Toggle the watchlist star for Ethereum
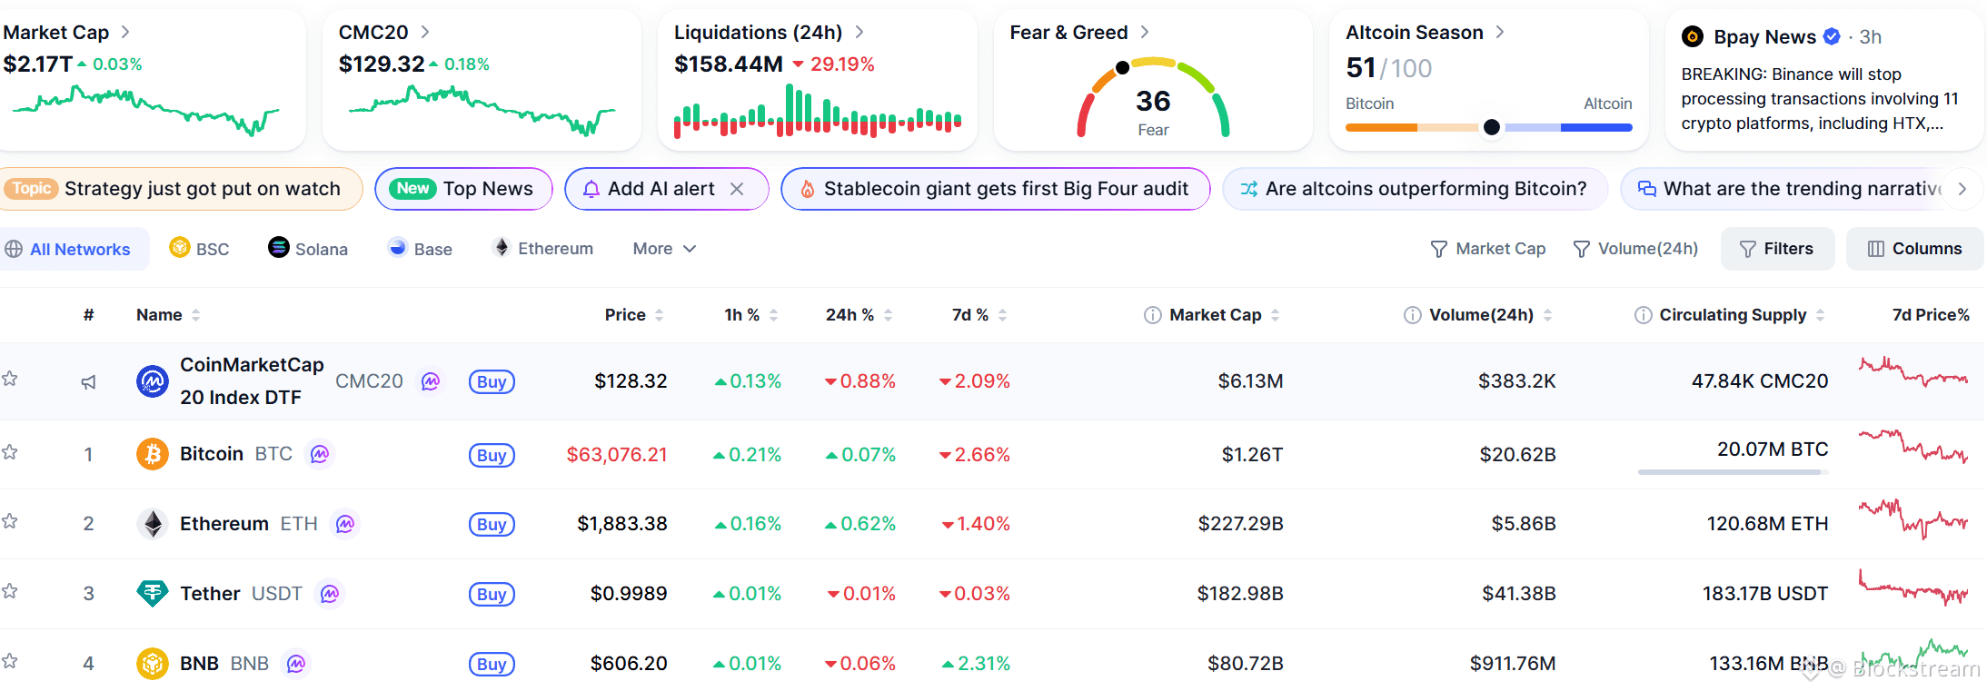1987x691 pixels. (10, 521)
